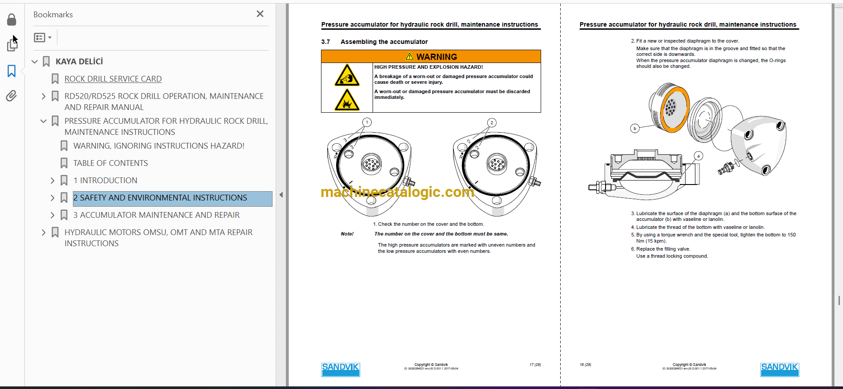Select 1 INTRODUCTION bookmark
This screenshot has width=843, height=389.
(x=105, y=181)
